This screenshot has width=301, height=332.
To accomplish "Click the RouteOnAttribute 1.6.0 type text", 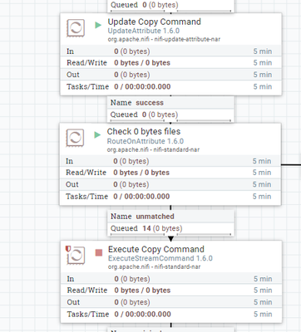I will coord(146,141).
